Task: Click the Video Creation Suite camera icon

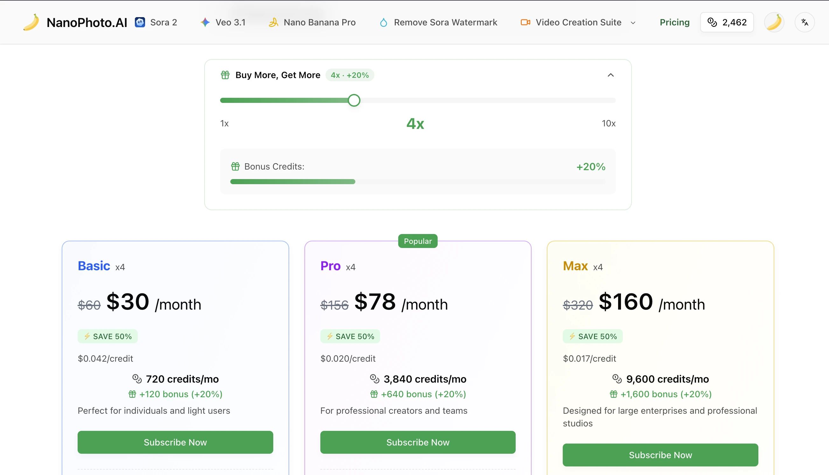Action: point(525,22)
